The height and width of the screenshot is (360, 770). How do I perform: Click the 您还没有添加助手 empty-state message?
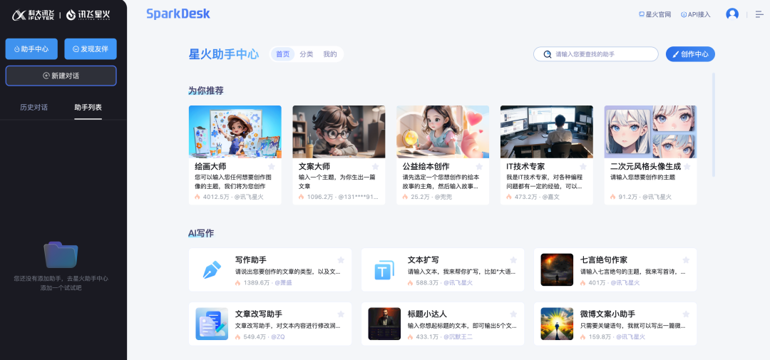pyautogui.click(x=61, y=283)
